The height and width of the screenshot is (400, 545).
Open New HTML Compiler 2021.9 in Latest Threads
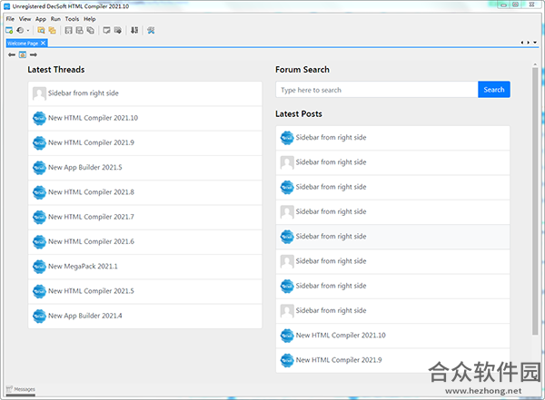(145, 142)
